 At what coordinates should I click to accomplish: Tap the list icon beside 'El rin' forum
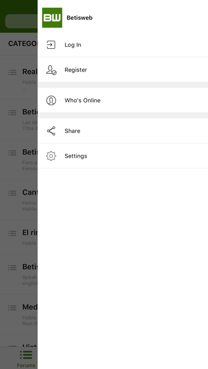12,233
